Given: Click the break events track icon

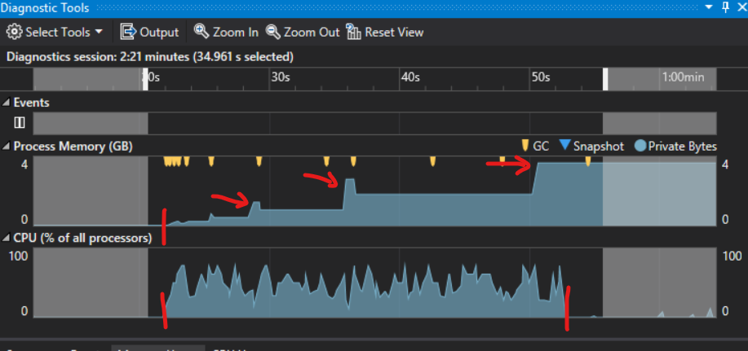Looking at the screenshot, I should [x=19, y=123].
